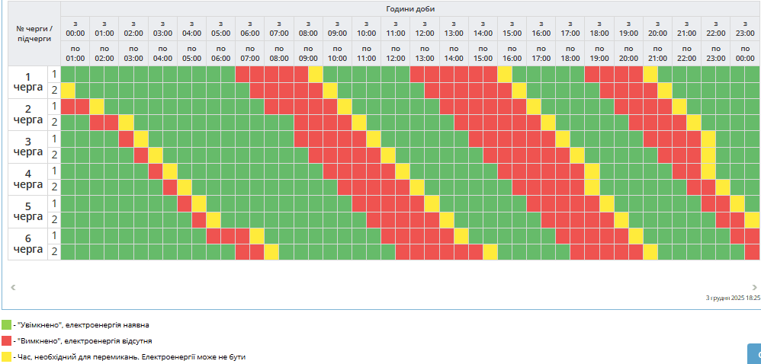Click the "Години доби" table header
The width and height of the screenshot is (761, 364).
410,8
